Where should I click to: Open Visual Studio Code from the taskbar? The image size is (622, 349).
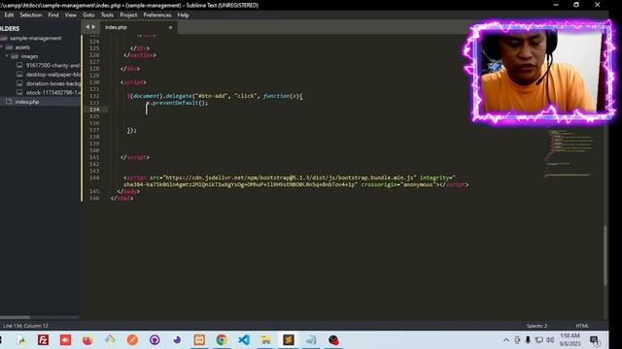[244, 340]
